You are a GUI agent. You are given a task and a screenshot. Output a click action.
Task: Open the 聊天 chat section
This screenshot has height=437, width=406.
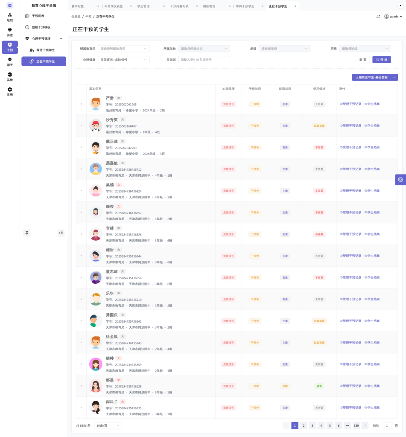point(10,62)
